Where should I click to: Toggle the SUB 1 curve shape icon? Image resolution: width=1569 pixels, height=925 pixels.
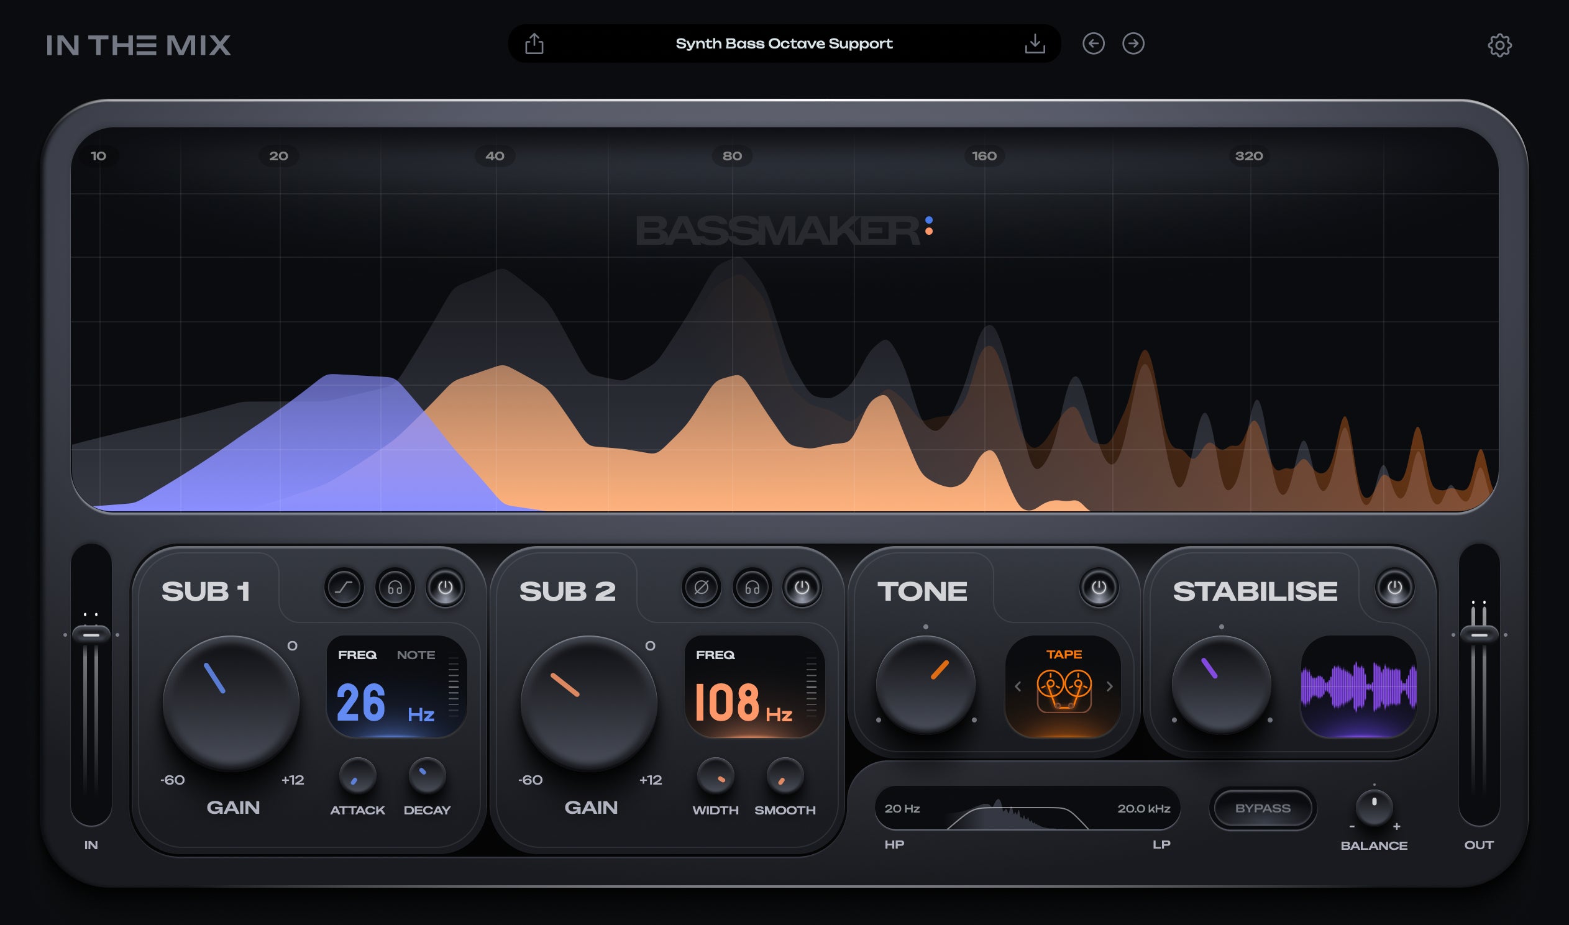tap(344, 587)
